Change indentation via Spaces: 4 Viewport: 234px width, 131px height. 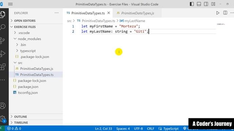(x=123, y=128)
